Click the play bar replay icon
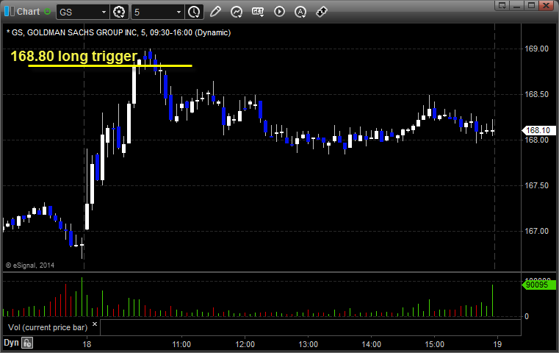The width and height of the screenshot is (559, 353). 279,12
